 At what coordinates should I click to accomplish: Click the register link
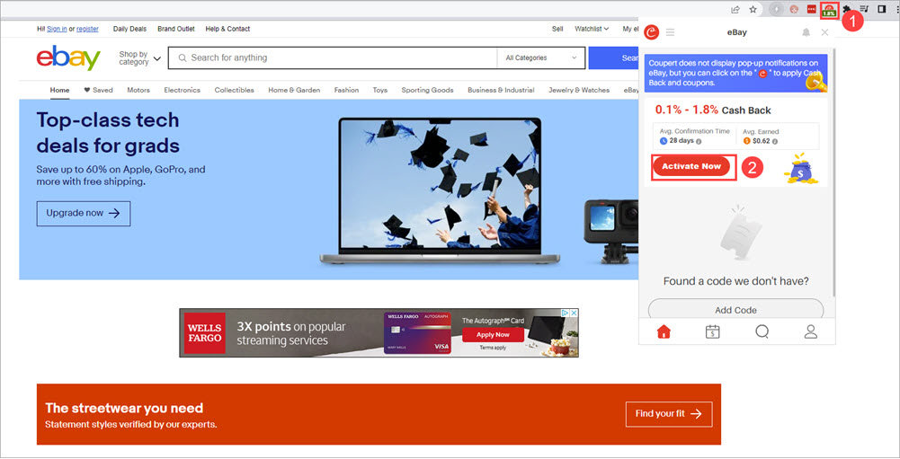87,29
